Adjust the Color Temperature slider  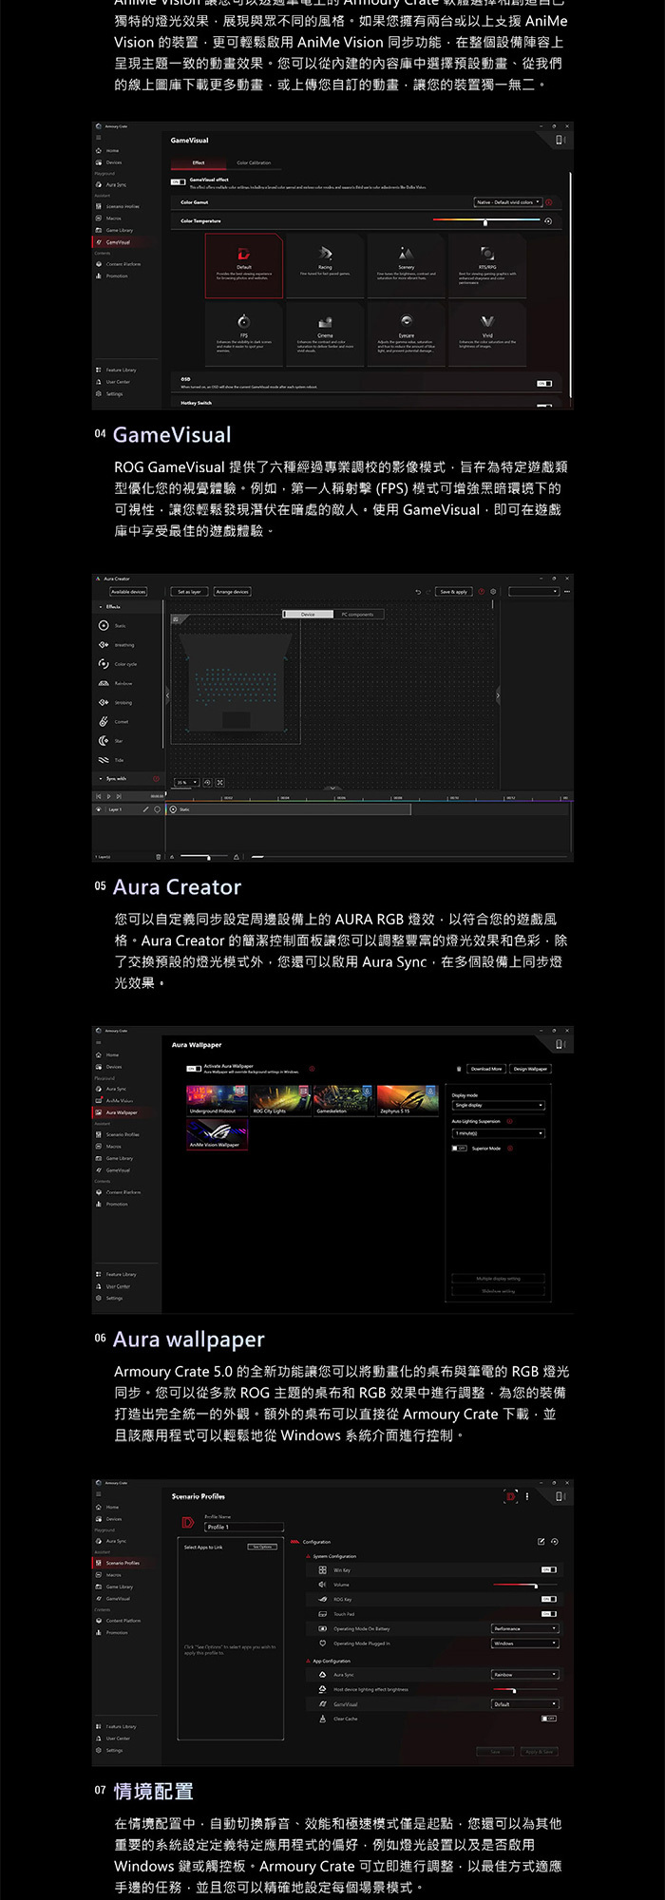(x=486, y=221)
